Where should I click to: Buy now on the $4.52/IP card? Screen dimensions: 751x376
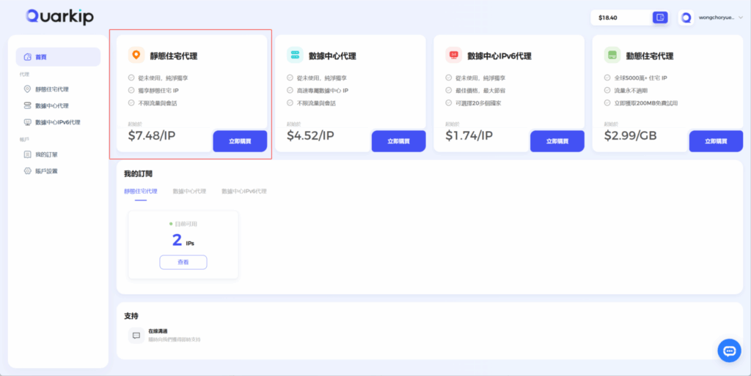[x=398, y=141]
